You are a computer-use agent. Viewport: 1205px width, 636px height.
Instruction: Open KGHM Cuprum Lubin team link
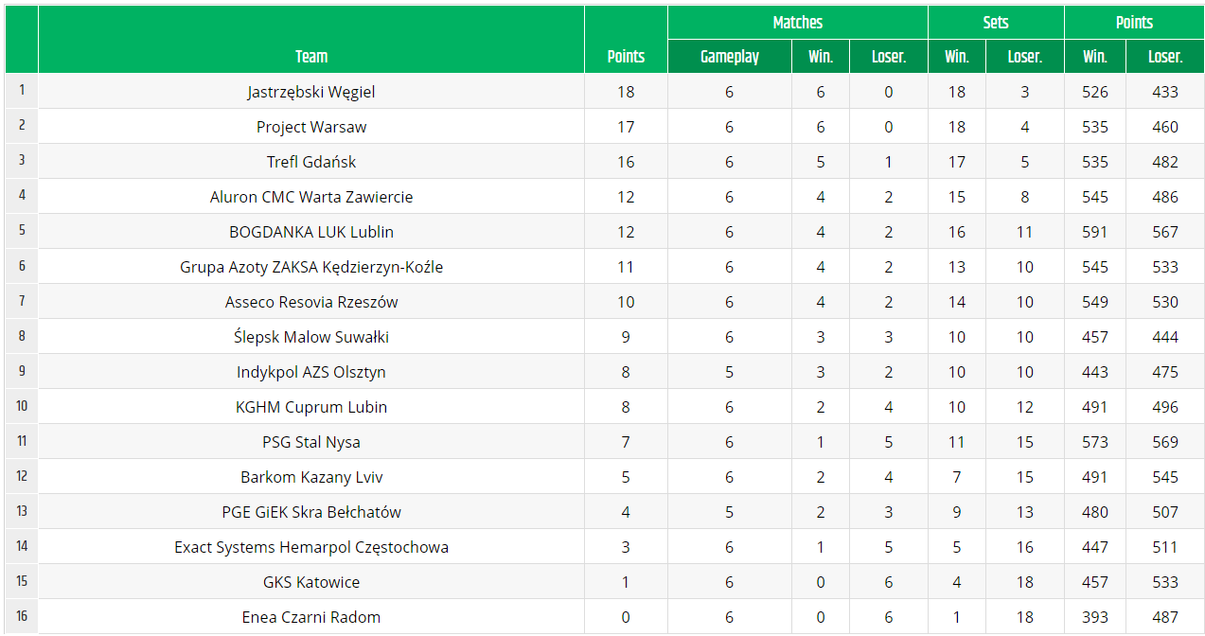(x=311, y=407)
